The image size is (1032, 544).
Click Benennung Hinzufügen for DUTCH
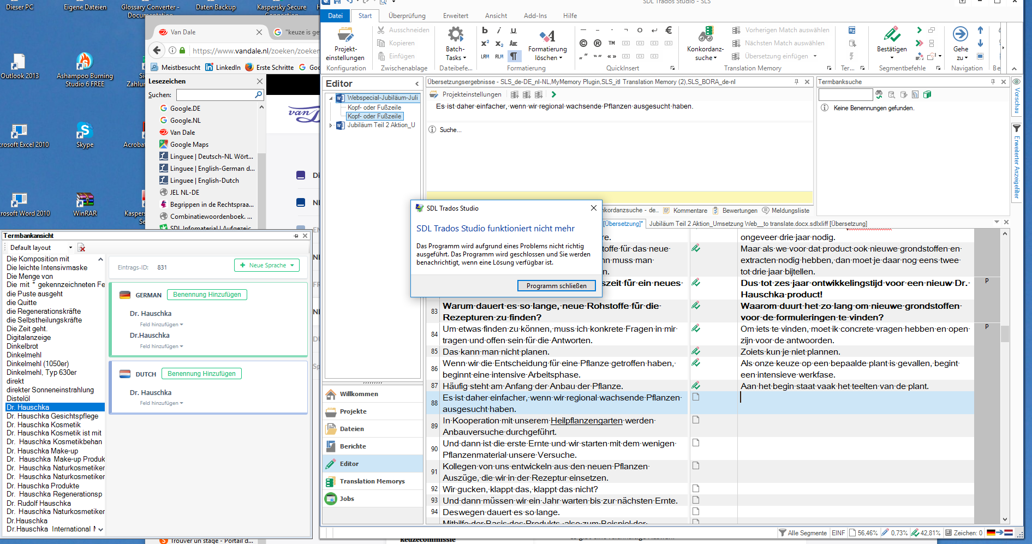click(201, 374)
